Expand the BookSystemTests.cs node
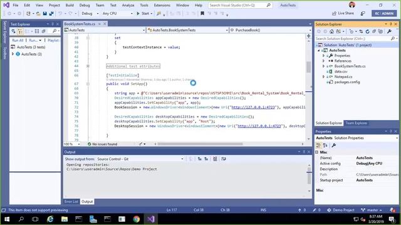The image size is (401, 225). coord(323,66)
